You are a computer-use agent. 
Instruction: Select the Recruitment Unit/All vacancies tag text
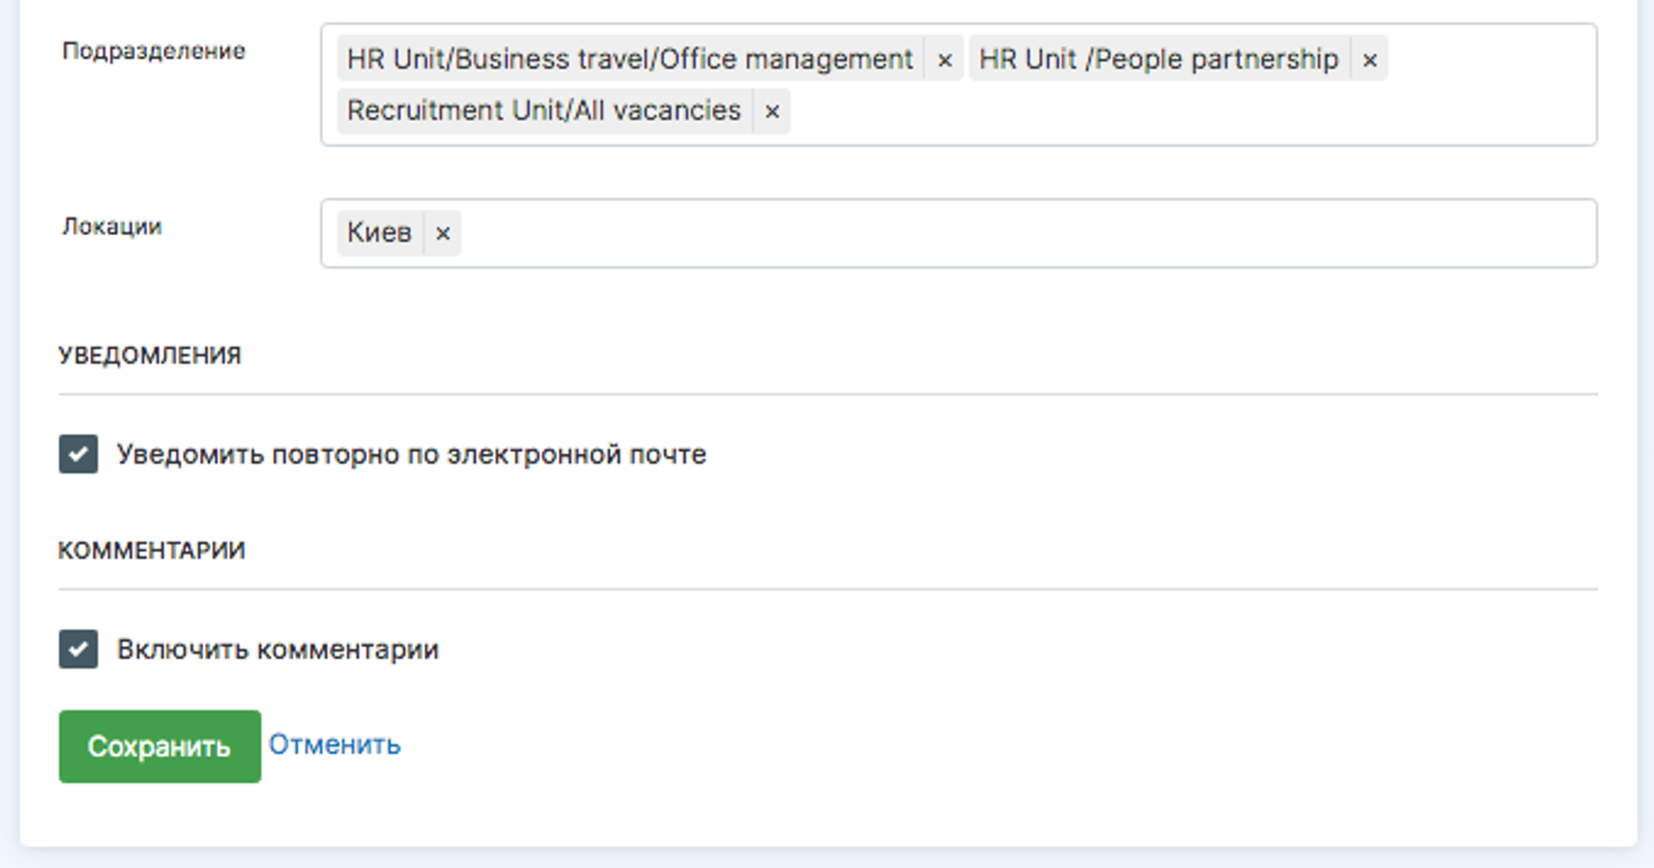[x=544, y=111]
